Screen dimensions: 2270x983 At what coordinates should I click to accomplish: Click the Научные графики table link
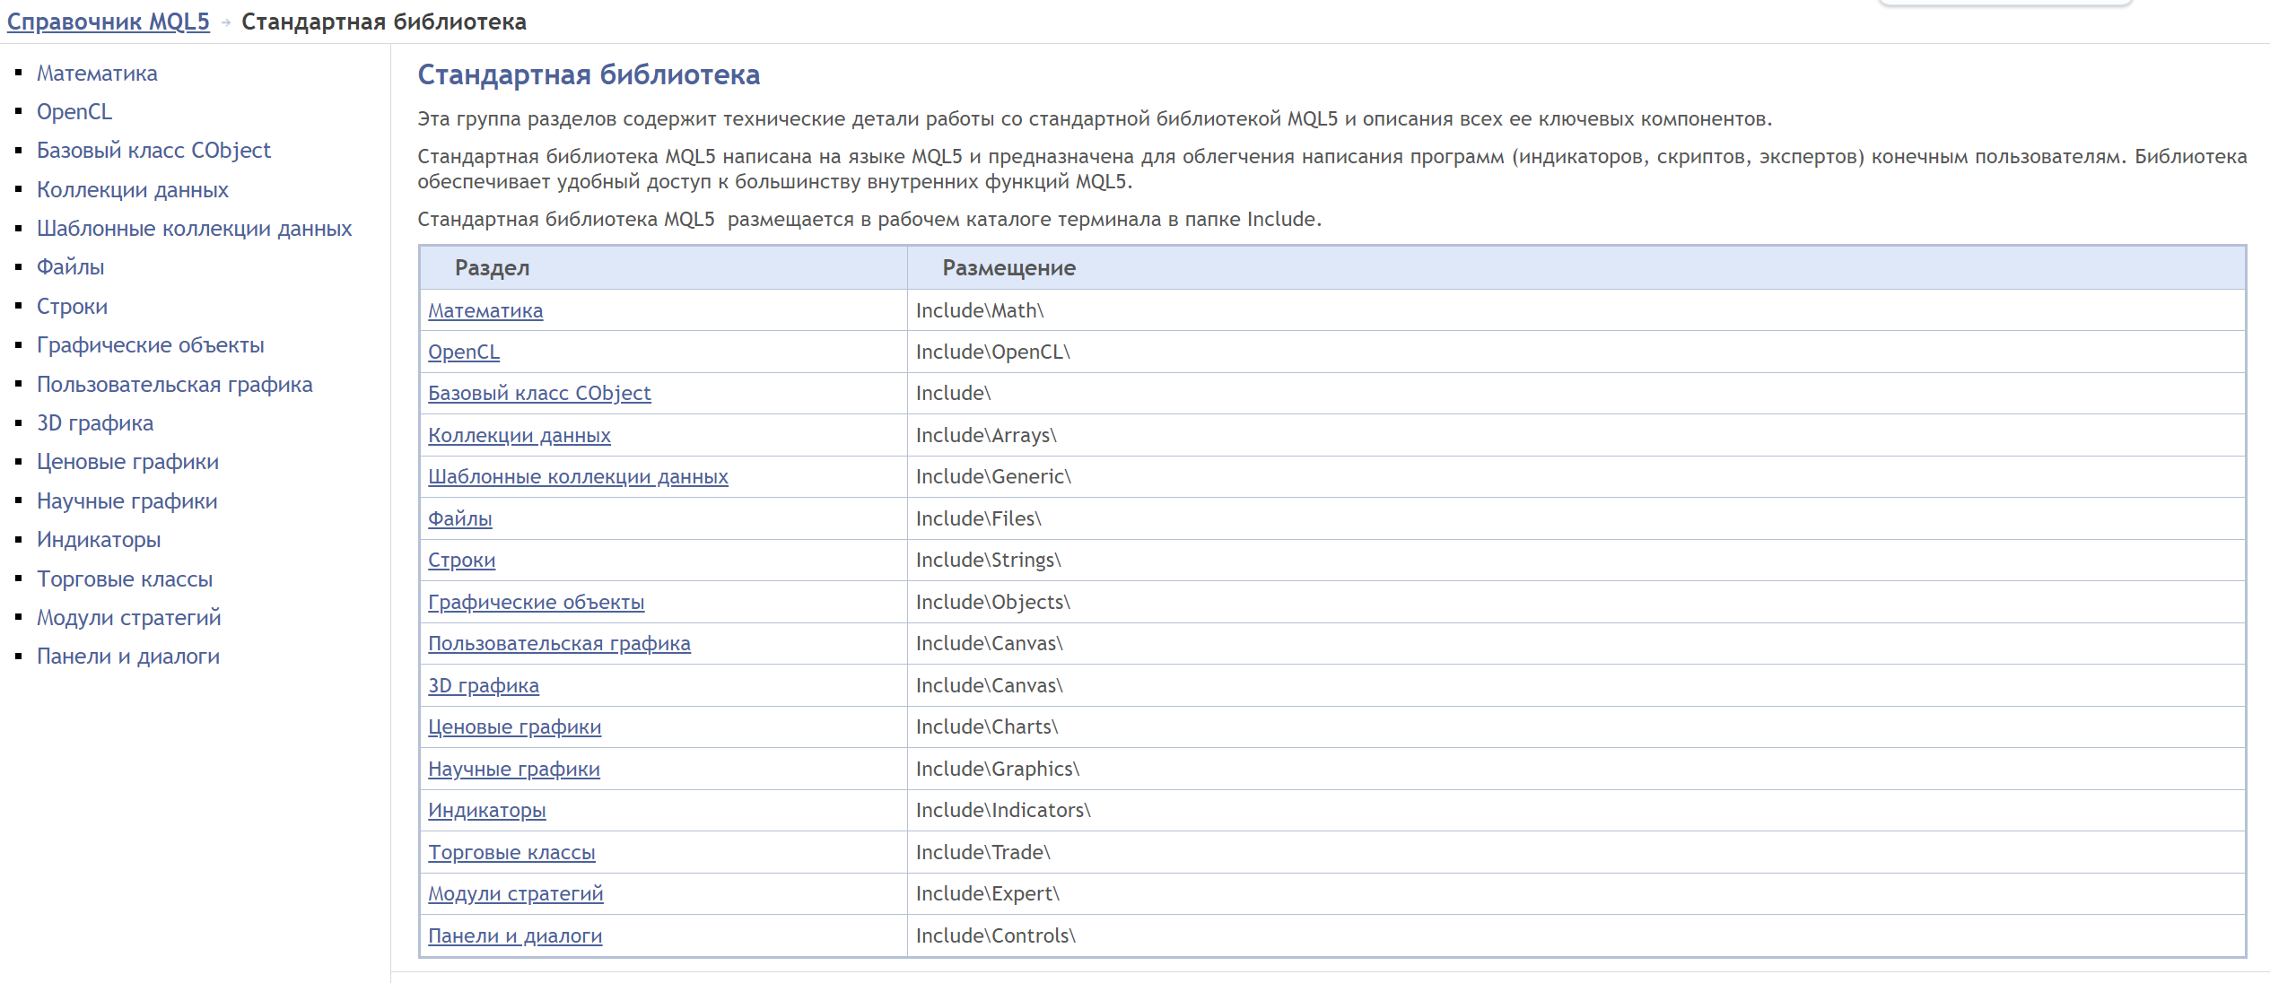pos(514,770)
